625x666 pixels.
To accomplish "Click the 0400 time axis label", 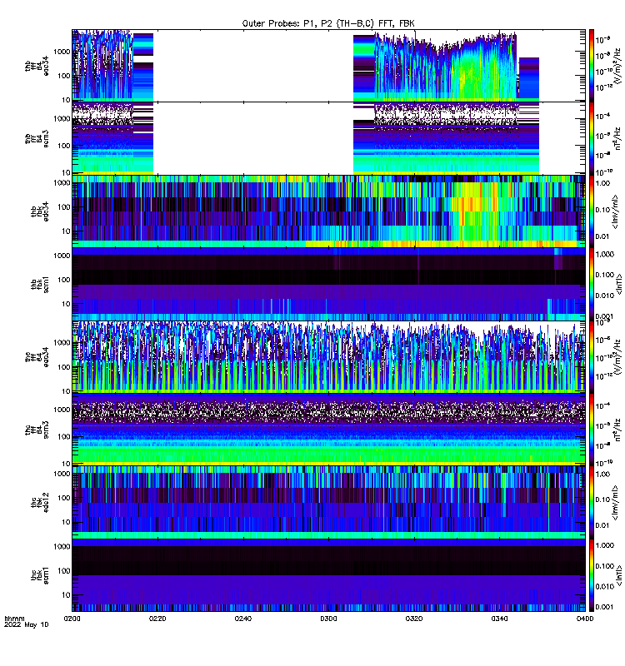I will pyautogui.click(x=585, y=619).
